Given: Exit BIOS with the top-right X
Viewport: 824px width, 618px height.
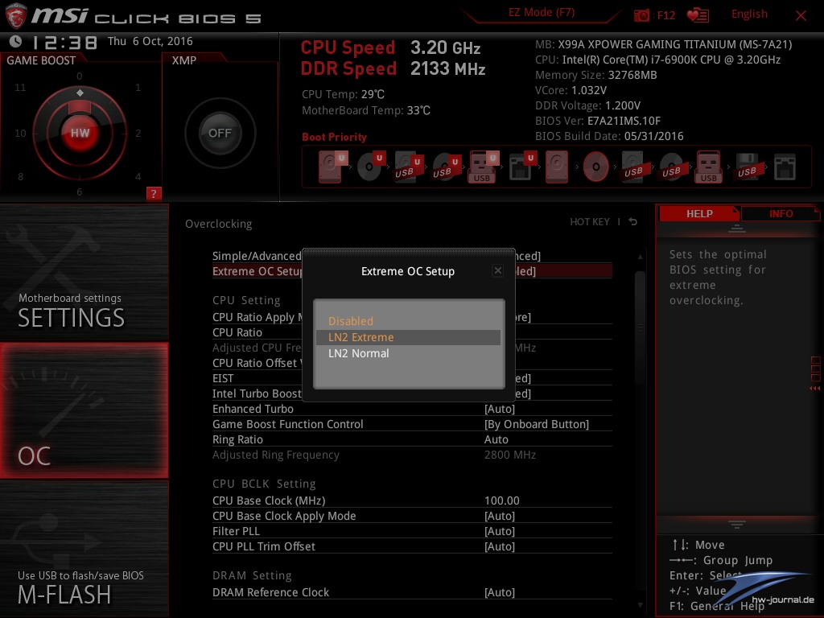Looking at the screenshot, I should tap(801, 16).
